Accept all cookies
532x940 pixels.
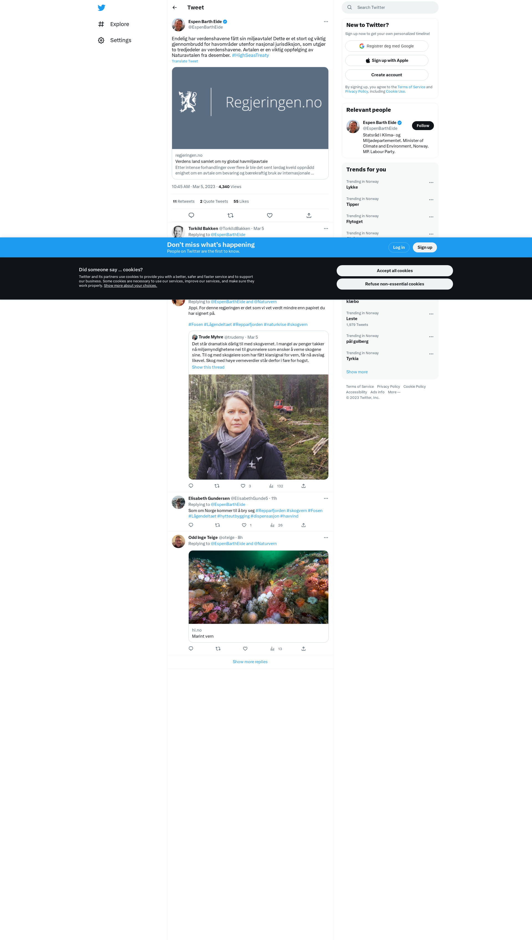coord(394,270)
